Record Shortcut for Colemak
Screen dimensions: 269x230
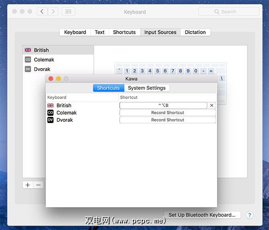167,113
